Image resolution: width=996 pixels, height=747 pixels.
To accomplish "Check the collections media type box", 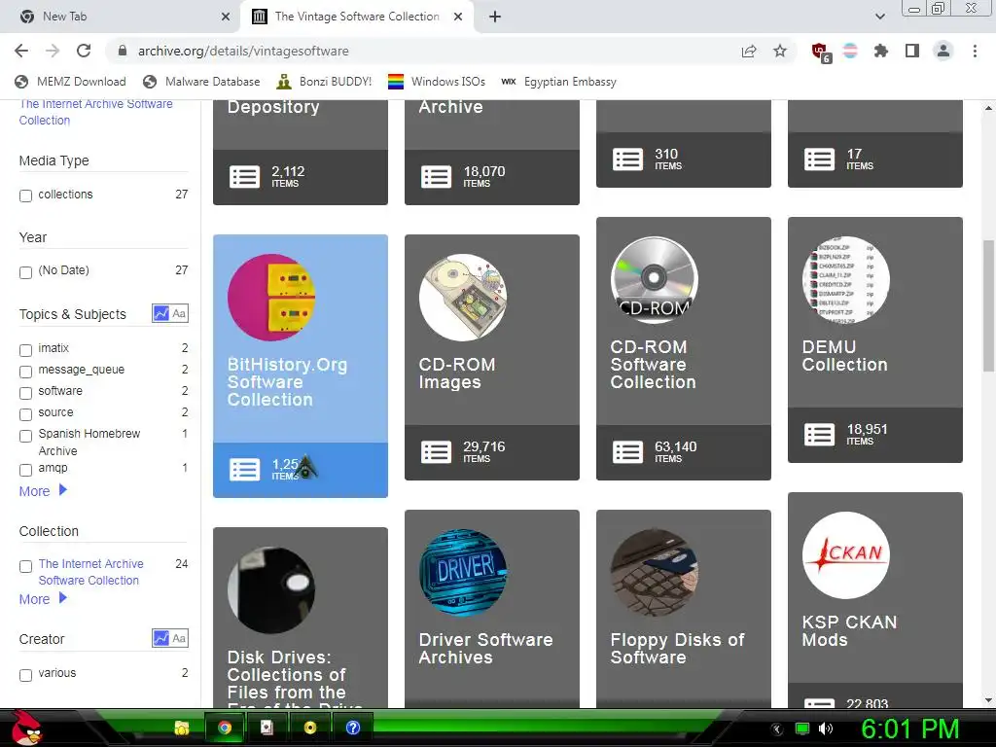I will [25, 196].
